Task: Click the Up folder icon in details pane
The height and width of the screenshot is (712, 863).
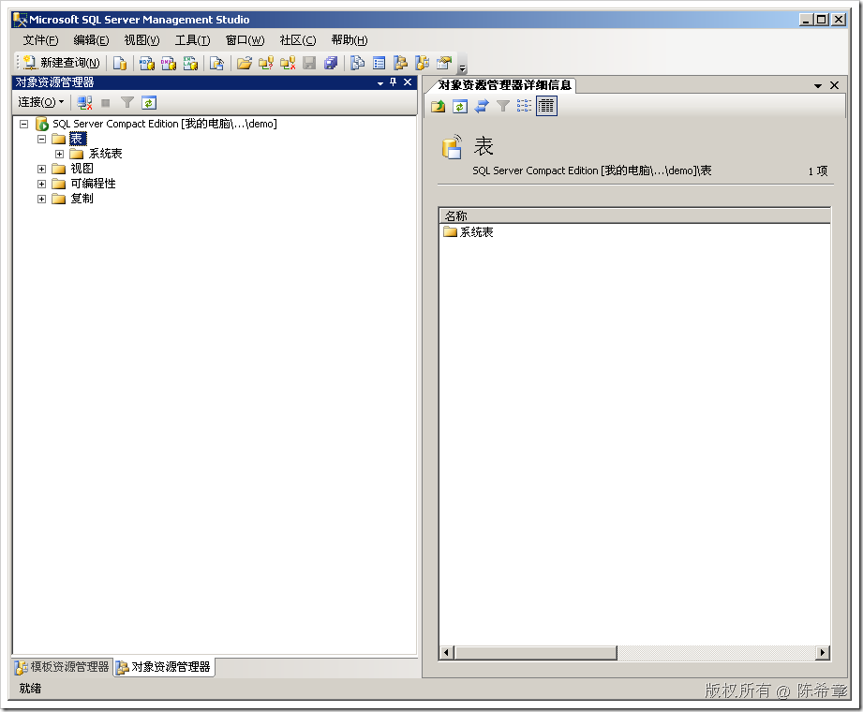Action: pos(439,106)
